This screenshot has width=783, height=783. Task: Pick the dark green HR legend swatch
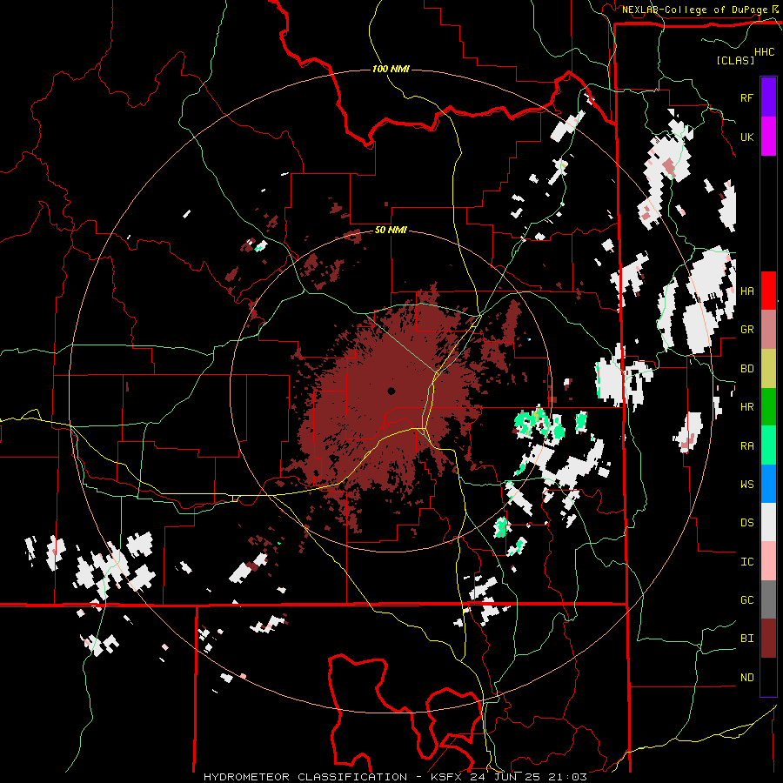point(768,407)
